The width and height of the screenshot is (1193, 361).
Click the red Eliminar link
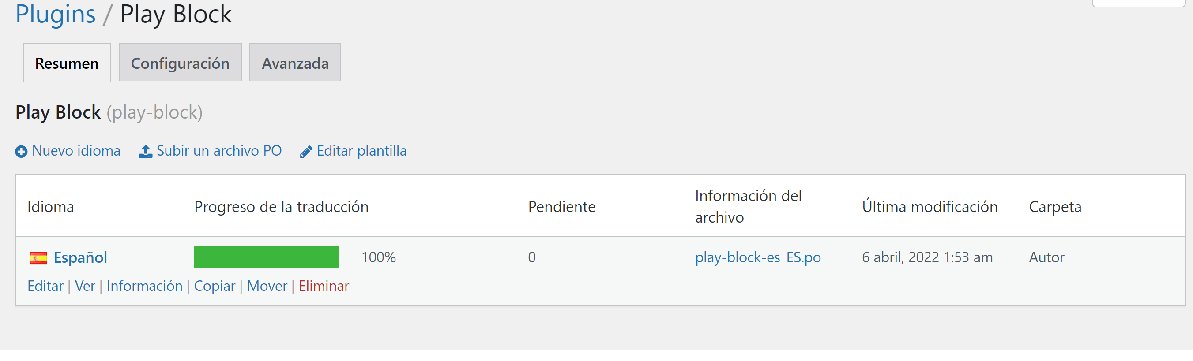[324, 286]
